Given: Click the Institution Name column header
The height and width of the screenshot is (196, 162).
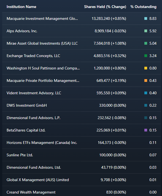Looking at the screenshot, I should pyautogui.click(x=21, y=7).
